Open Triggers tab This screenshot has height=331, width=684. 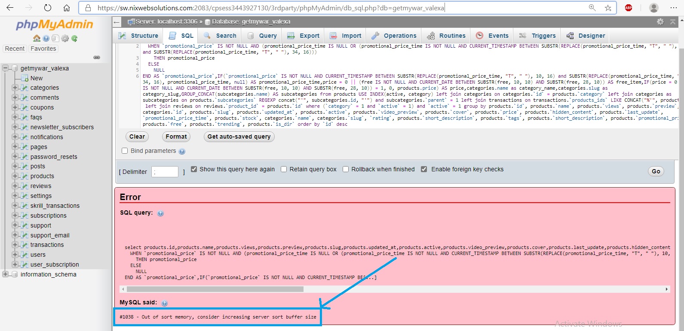coord(537,36)
